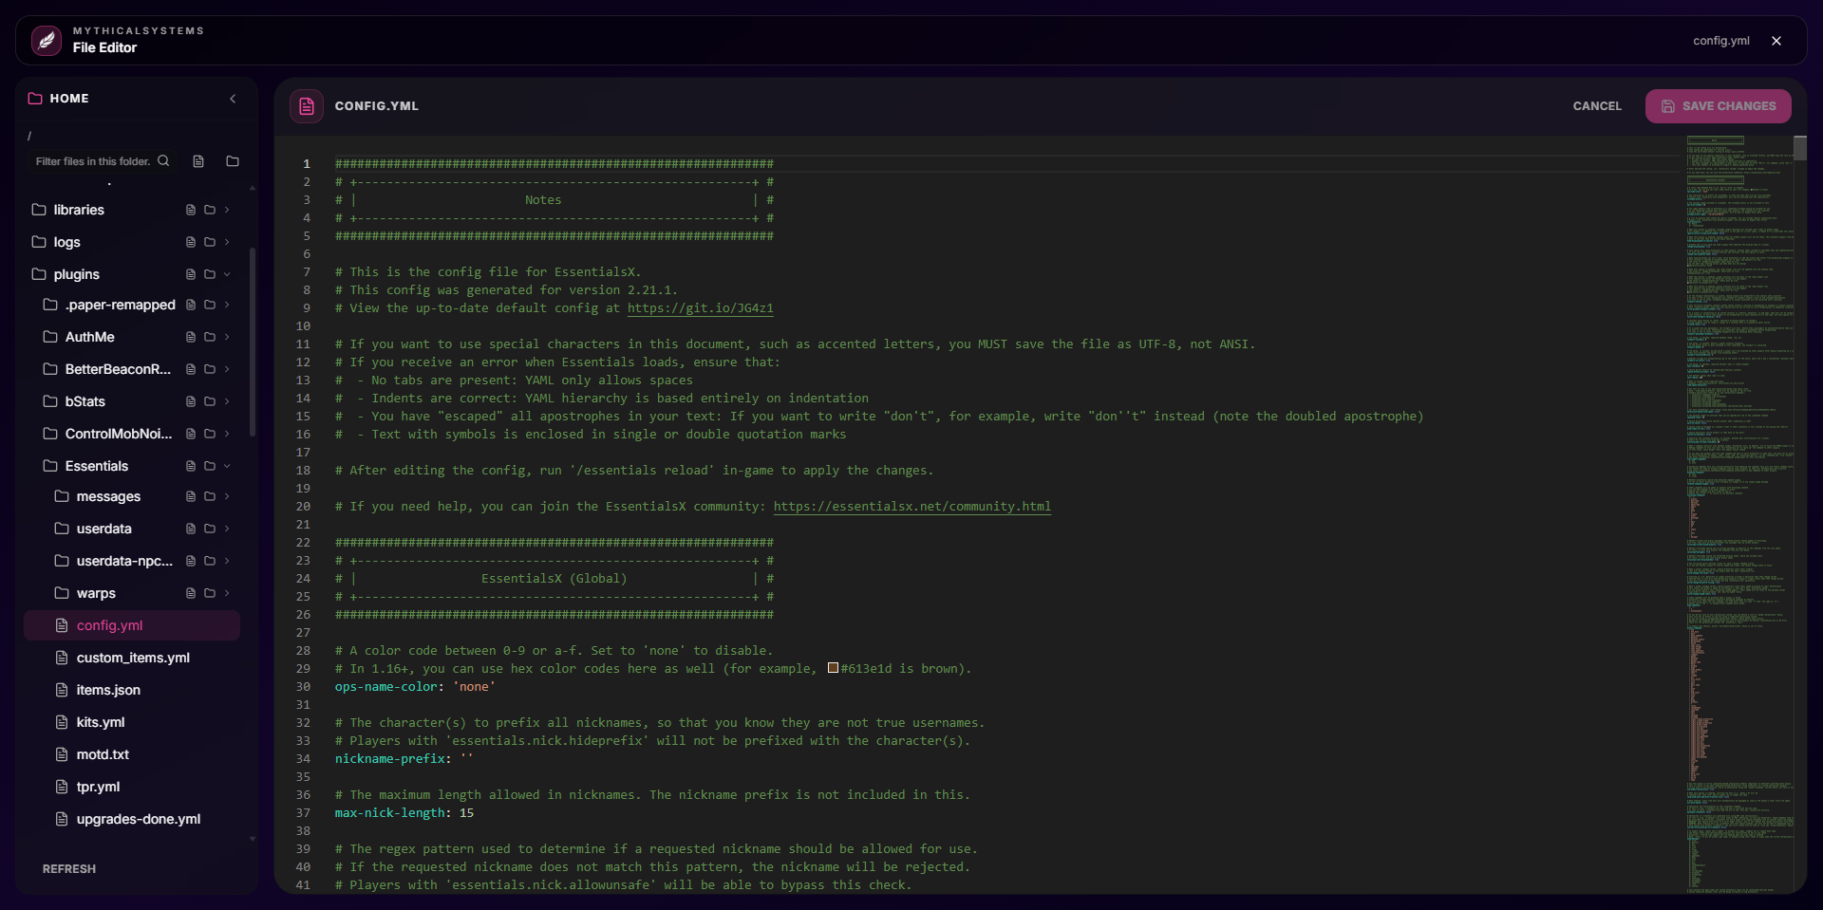
Task: Open the https://git.io/JG4z1 link
Action: 700,308
